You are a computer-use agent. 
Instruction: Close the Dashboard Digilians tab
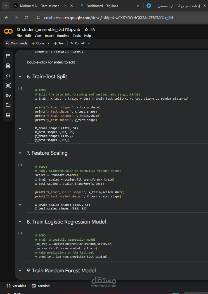tap(138, 6)
